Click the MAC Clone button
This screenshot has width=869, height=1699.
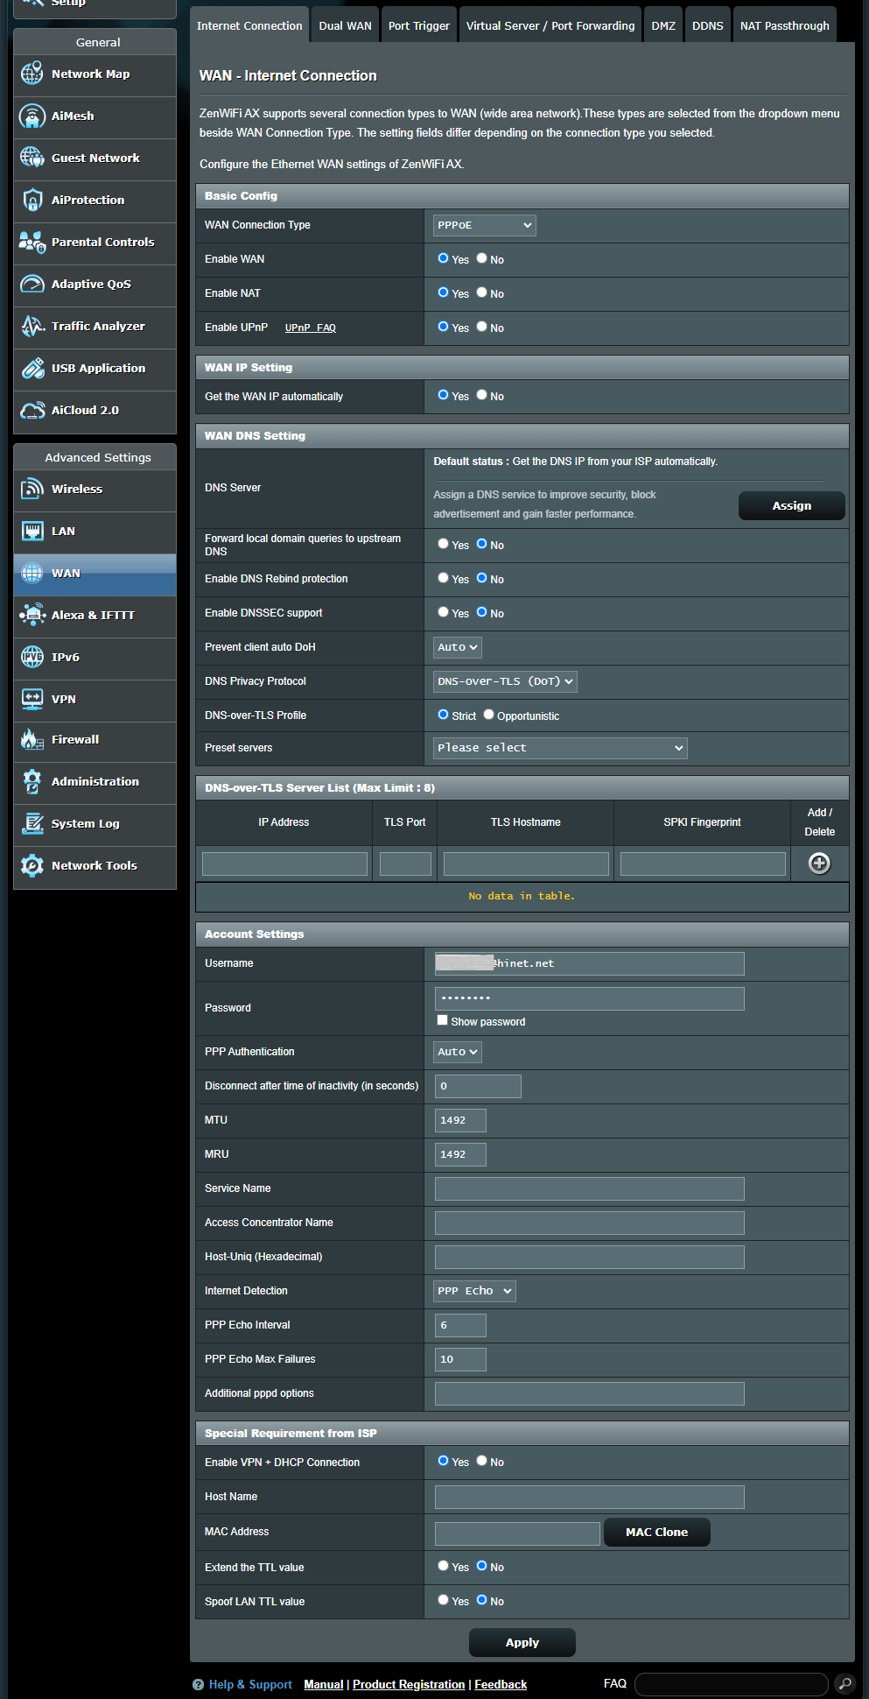pyautogui.click(x=656, y=1533)
